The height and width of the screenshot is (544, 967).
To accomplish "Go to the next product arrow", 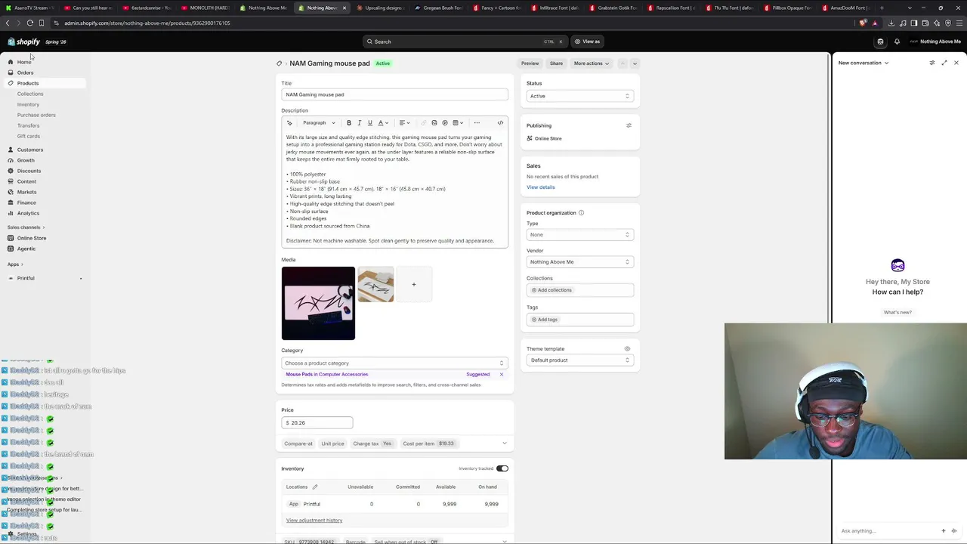I will tap(635, 63).
